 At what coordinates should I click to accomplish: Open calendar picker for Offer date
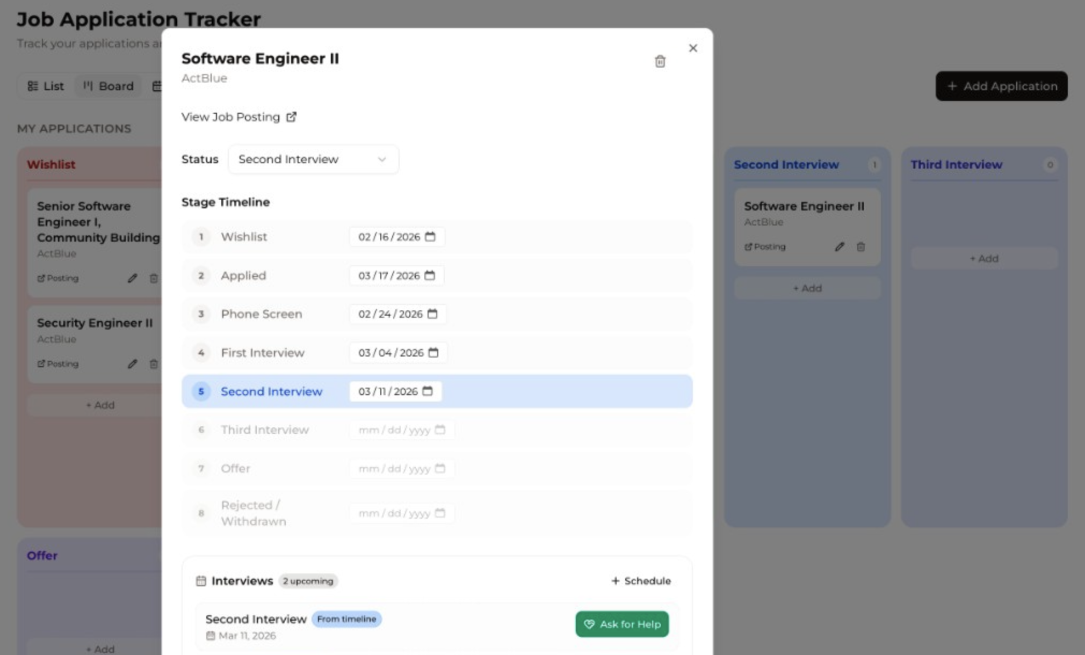coord(440,469)
